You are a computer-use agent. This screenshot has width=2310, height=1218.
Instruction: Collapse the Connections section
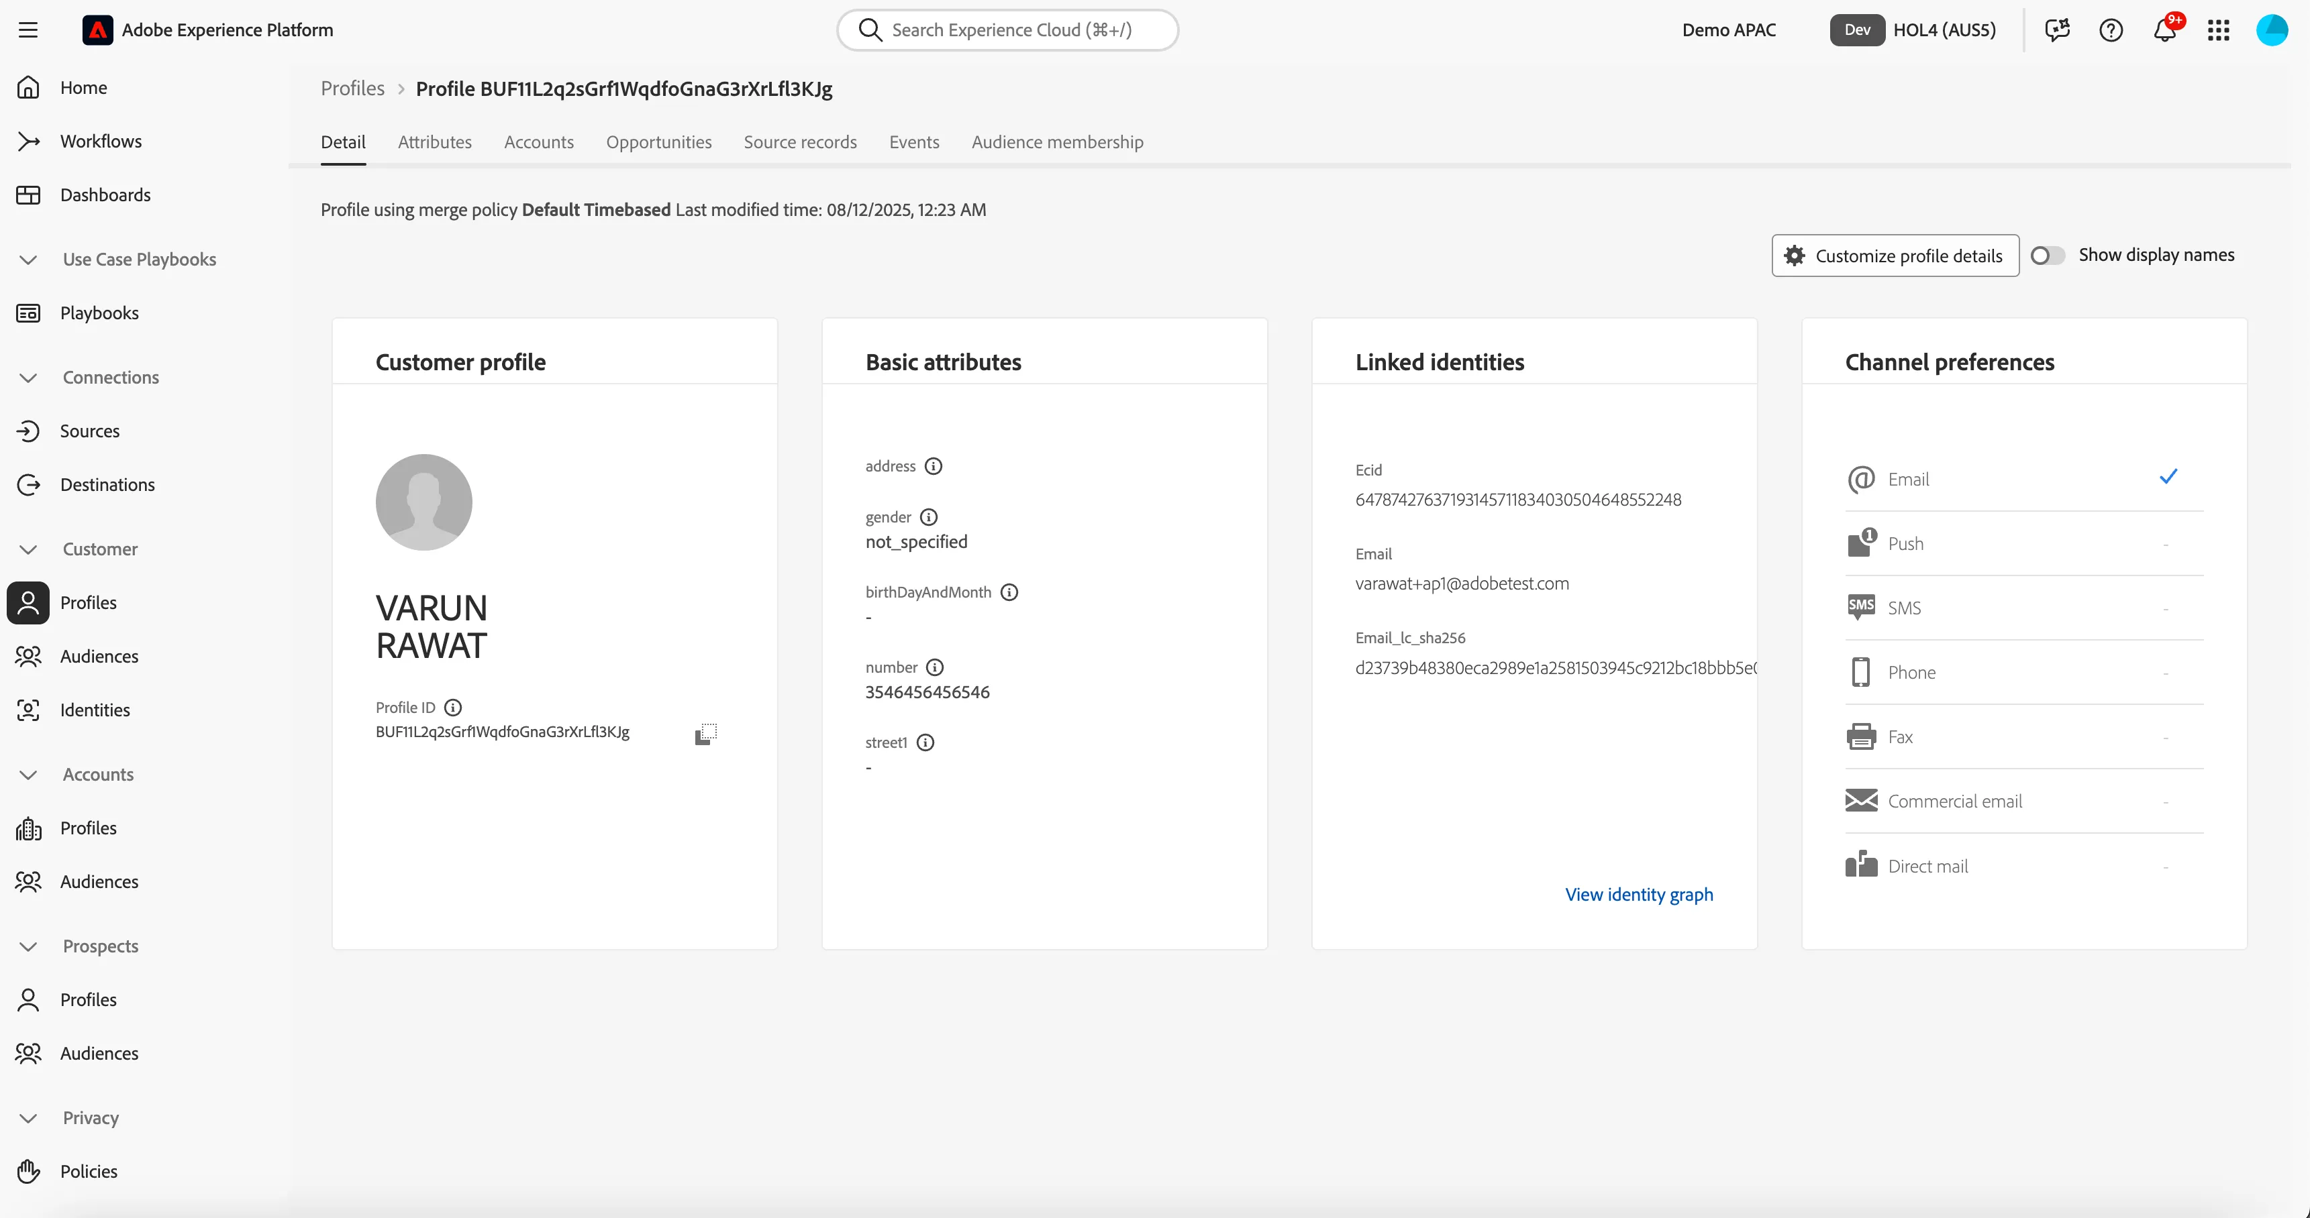pyautogui.click(x=28, y=378)
